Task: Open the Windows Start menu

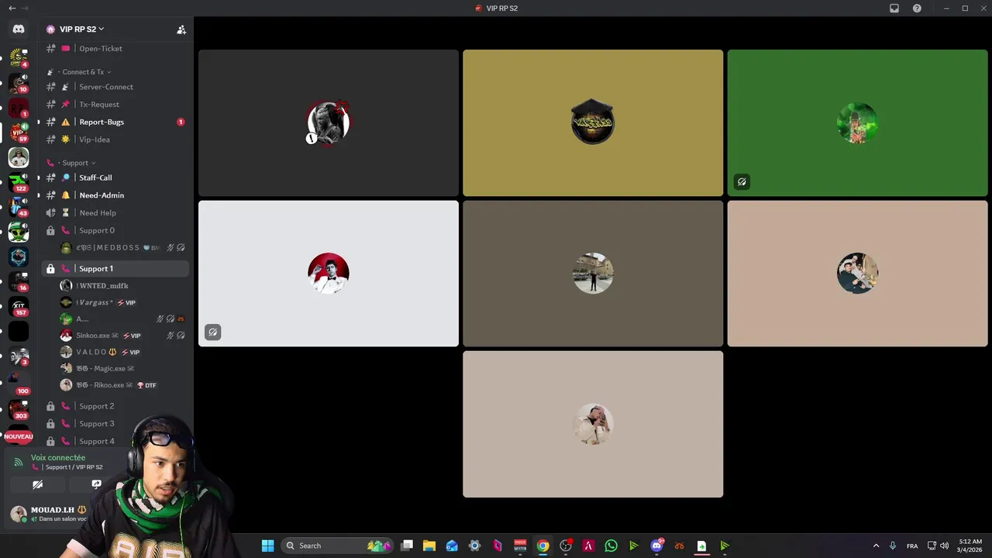Action: coord(267,546)
